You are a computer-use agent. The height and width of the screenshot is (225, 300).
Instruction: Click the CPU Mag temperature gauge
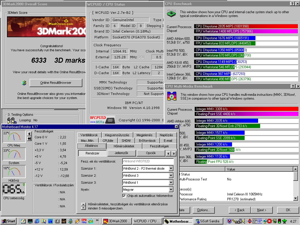click(14, 137)
